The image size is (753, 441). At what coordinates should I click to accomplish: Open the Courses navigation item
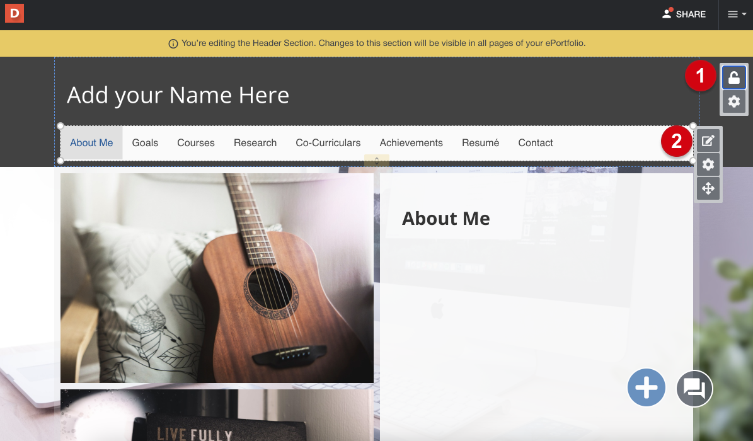click(196, 142)
